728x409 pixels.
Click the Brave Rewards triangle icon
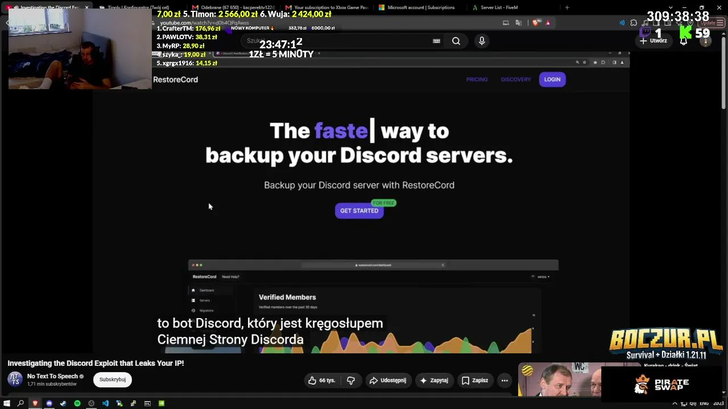tap(548, 23)
